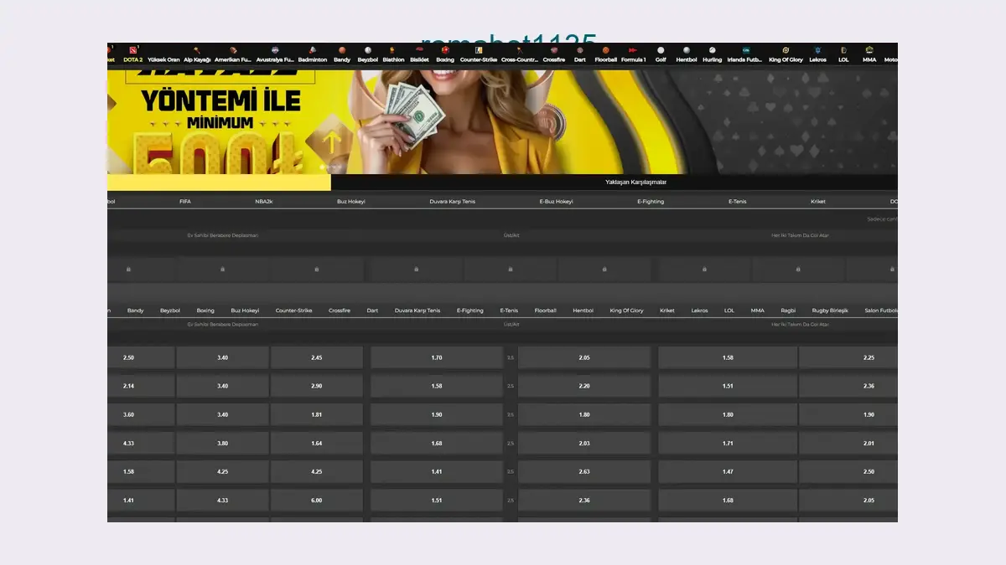
Task: Select the 3.60 odds button
Action: (x=128, y=415)
